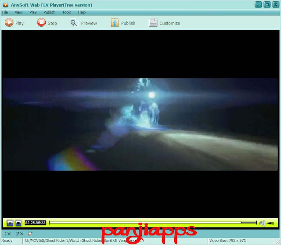Close the AnvSoft Web FLV Player window

pos(276,5)
